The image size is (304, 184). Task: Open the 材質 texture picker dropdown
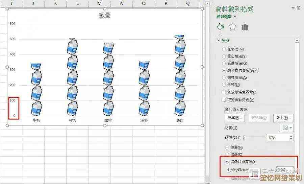[287, 128]
